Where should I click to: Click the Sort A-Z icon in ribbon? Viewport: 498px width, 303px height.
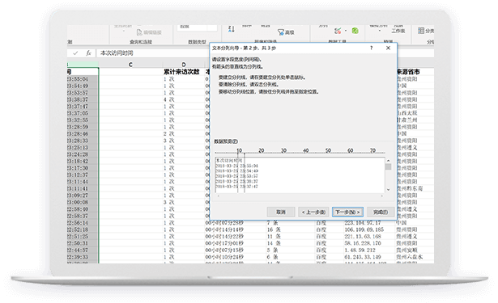(232, 29)
